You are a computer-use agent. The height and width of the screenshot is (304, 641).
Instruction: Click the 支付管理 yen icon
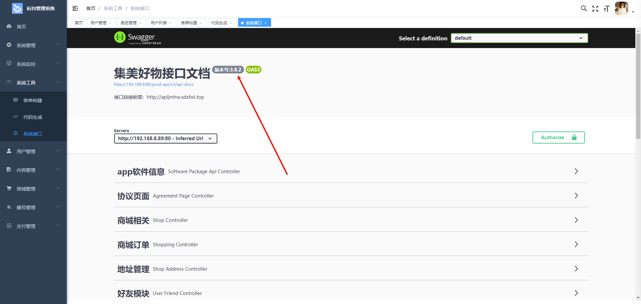[9, 226]
